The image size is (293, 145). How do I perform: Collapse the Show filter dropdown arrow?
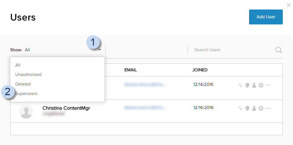(x=100, y=50)
